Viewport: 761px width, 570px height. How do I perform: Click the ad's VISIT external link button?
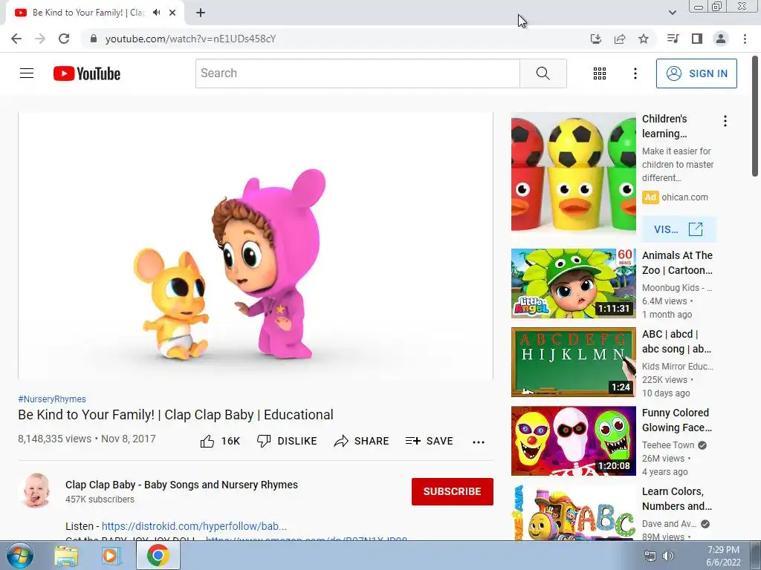(679, 229)
